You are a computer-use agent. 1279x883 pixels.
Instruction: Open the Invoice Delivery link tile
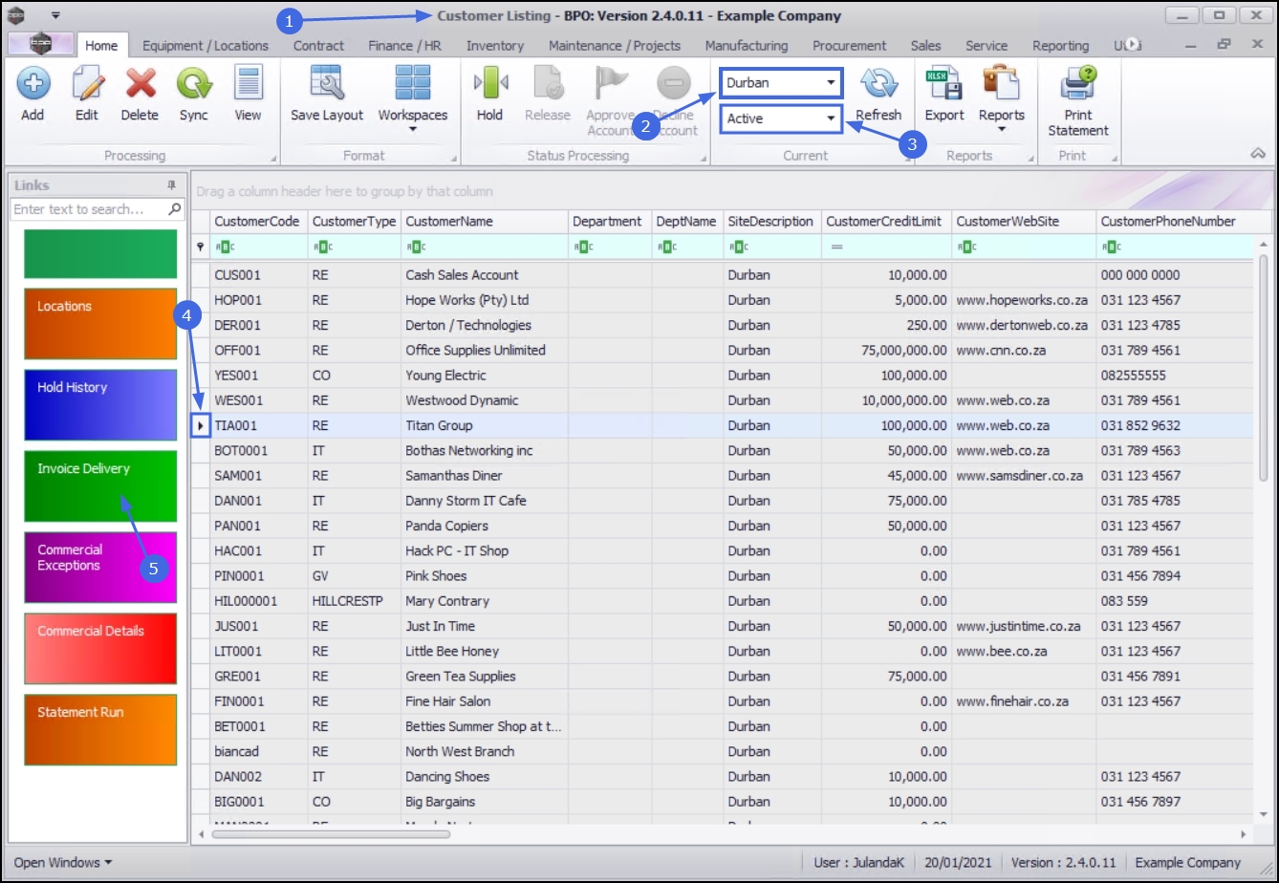click(x=100, y=486)
